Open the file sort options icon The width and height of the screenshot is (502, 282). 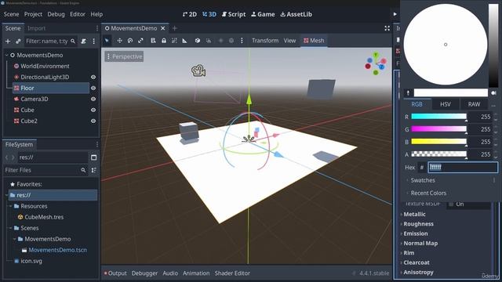pyautogui.click(x=94, y=170)
